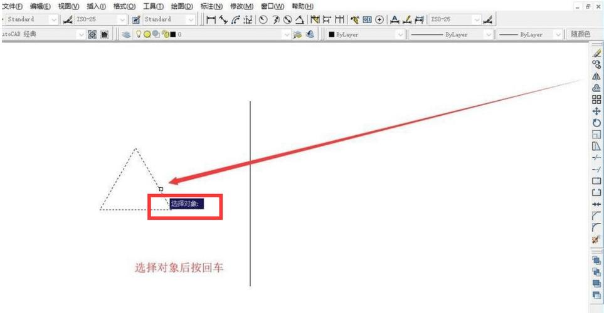The height and width of the screenshot is (313, 604).
Task: Open Dimension Style icon in left Styles toolbar
Action: click(x=68, y=19)
